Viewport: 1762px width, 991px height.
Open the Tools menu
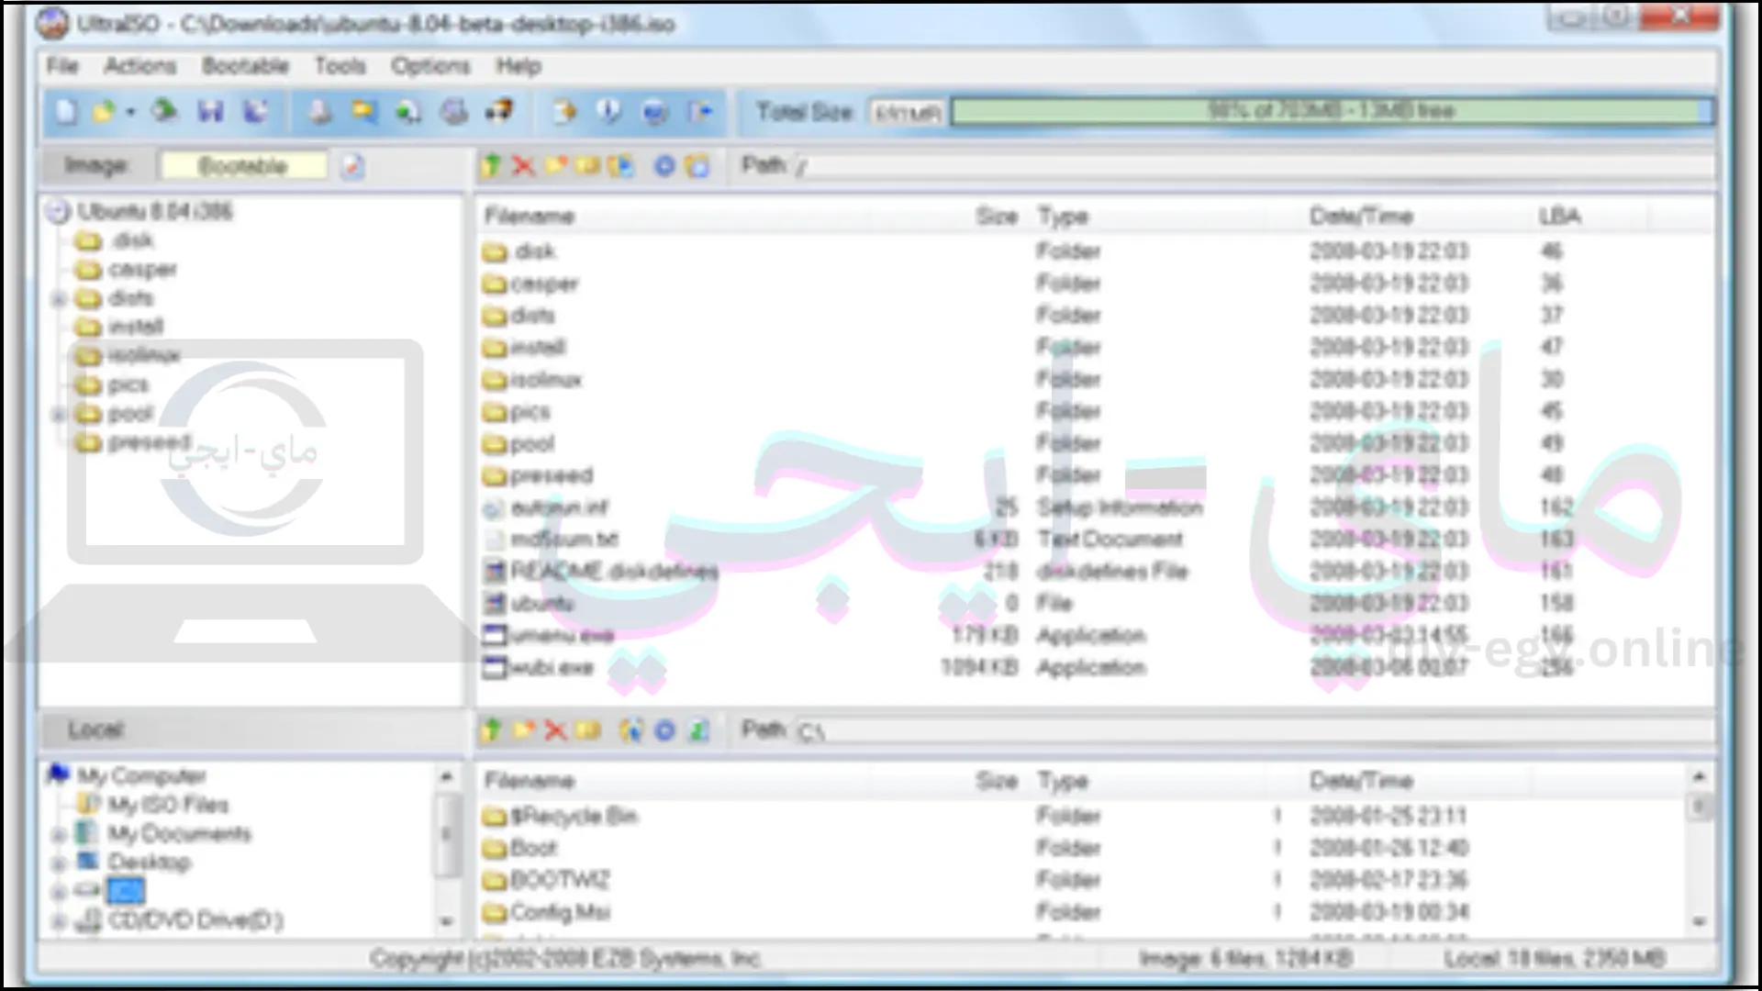(340, 66)
